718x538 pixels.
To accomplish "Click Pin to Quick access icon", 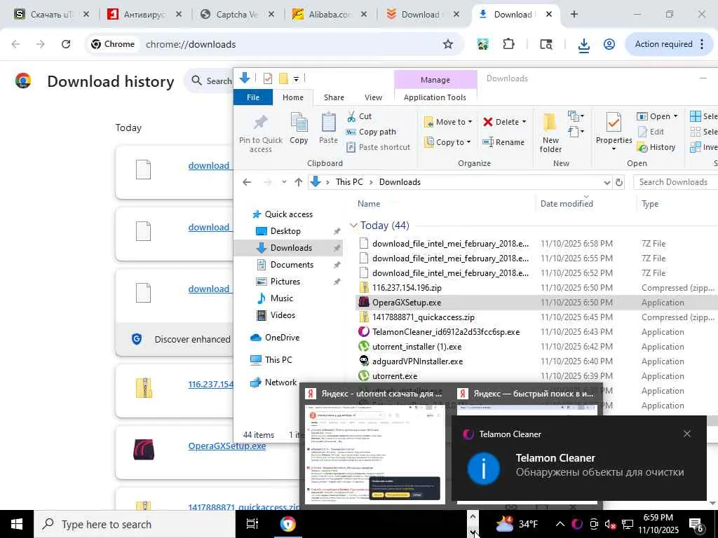I will click(x=260, y=132).
